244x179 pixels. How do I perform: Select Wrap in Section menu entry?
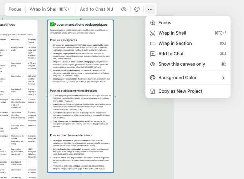(175, 44)
